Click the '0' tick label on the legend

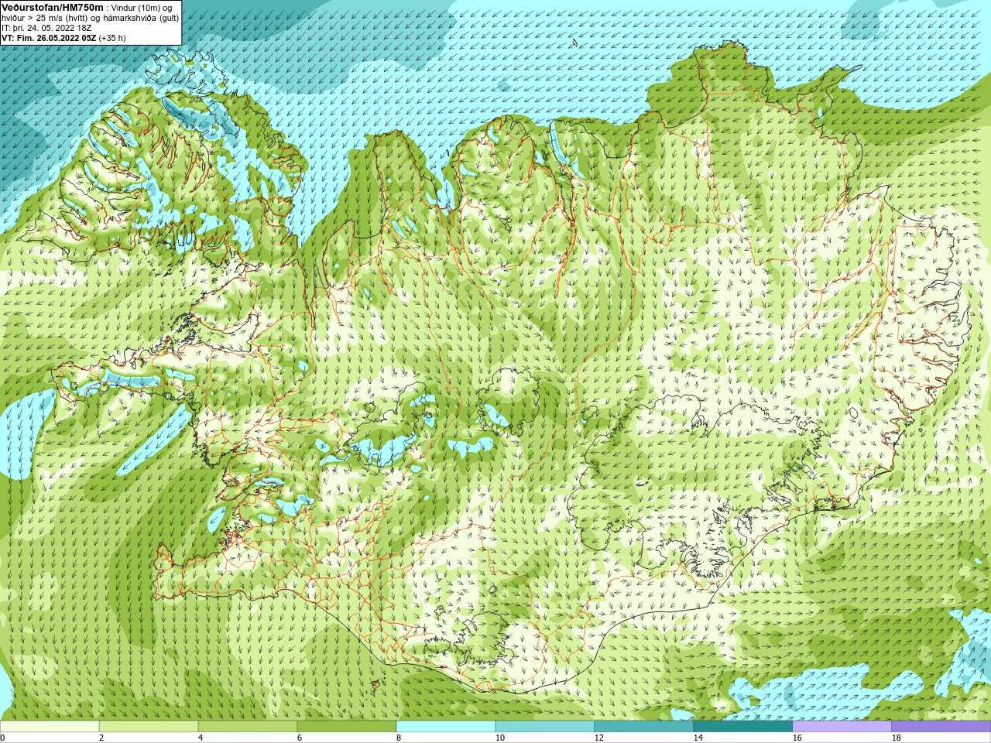2,738
